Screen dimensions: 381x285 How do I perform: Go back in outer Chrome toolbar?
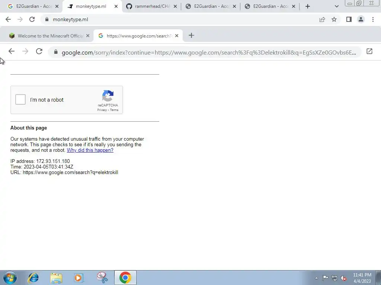(8, 19)
